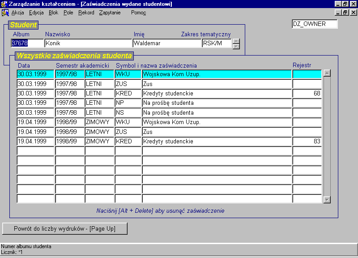Click date cell of 1997/98 ZUS row

[x=35, y=84]
